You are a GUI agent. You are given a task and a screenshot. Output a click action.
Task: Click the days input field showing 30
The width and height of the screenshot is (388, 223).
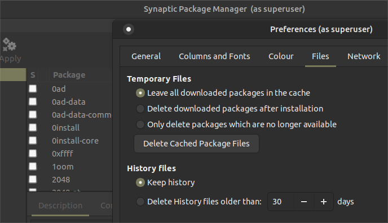pyautogui.click(x=281, y=202)
